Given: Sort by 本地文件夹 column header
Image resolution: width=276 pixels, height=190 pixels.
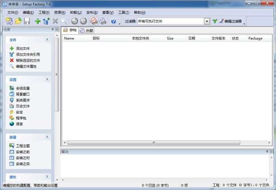Looking at the screenshot, I should pos(148,38).
